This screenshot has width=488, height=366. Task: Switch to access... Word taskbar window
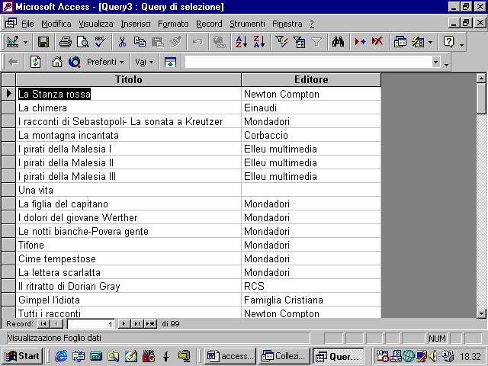point(230,356)
